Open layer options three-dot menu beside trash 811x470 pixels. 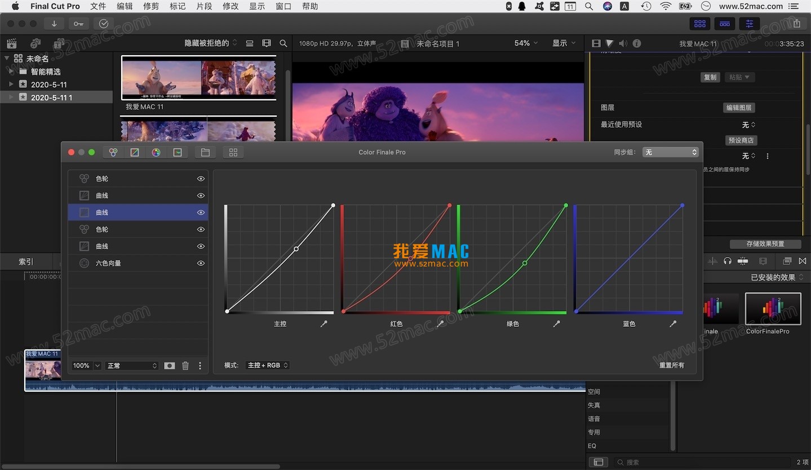(200, 366)
